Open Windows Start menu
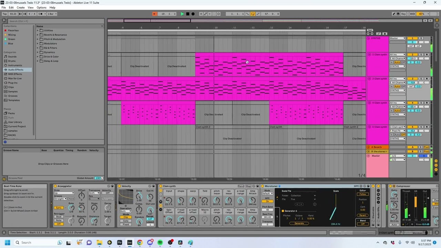The height and width of the screenshot is (248, 441). click(x=7, y=242)
